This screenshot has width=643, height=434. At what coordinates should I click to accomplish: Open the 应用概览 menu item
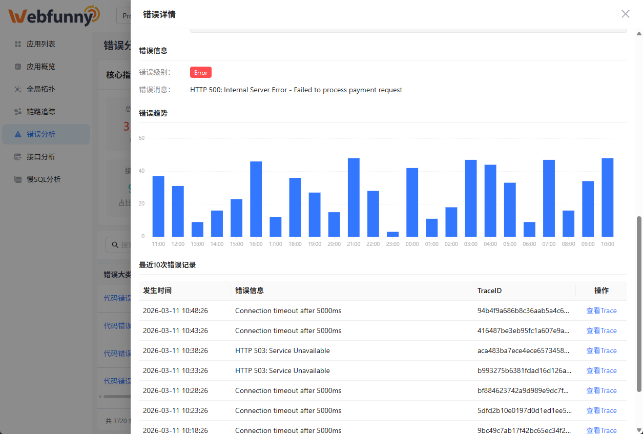pos(41,67)
